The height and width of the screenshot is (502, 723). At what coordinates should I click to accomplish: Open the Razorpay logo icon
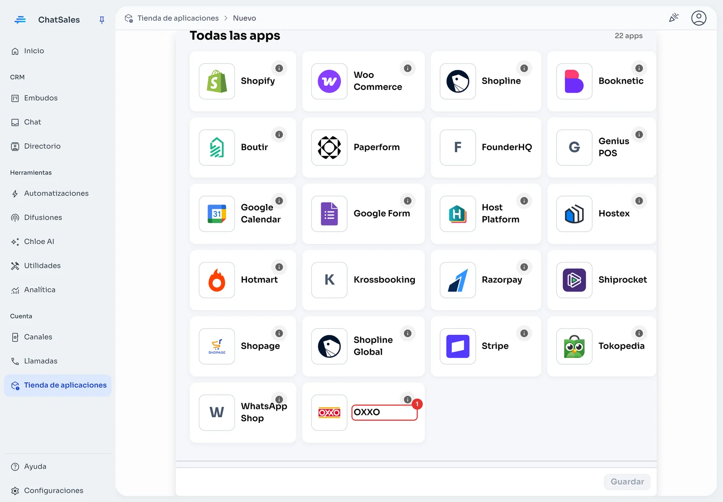click(x=458, y=280)
